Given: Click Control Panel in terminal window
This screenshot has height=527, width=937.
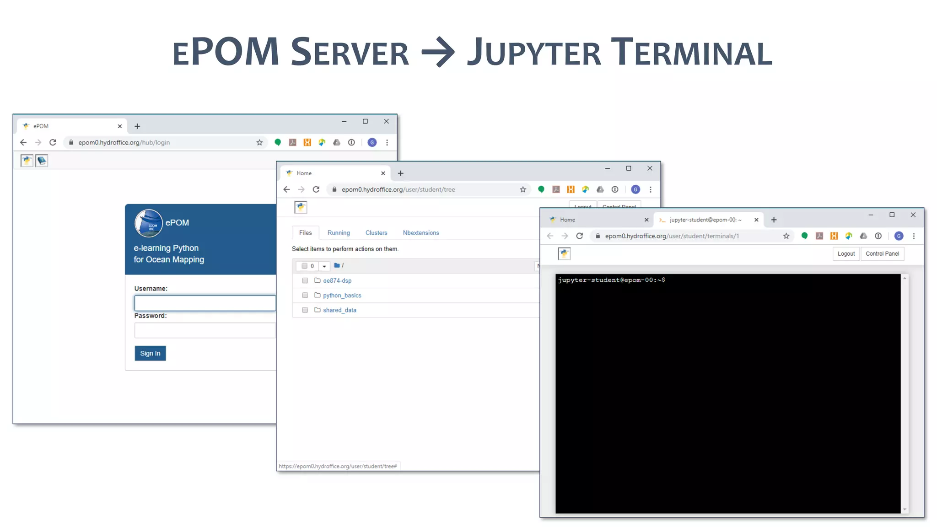Looking at the screenshot, I should tap(882, 254).
